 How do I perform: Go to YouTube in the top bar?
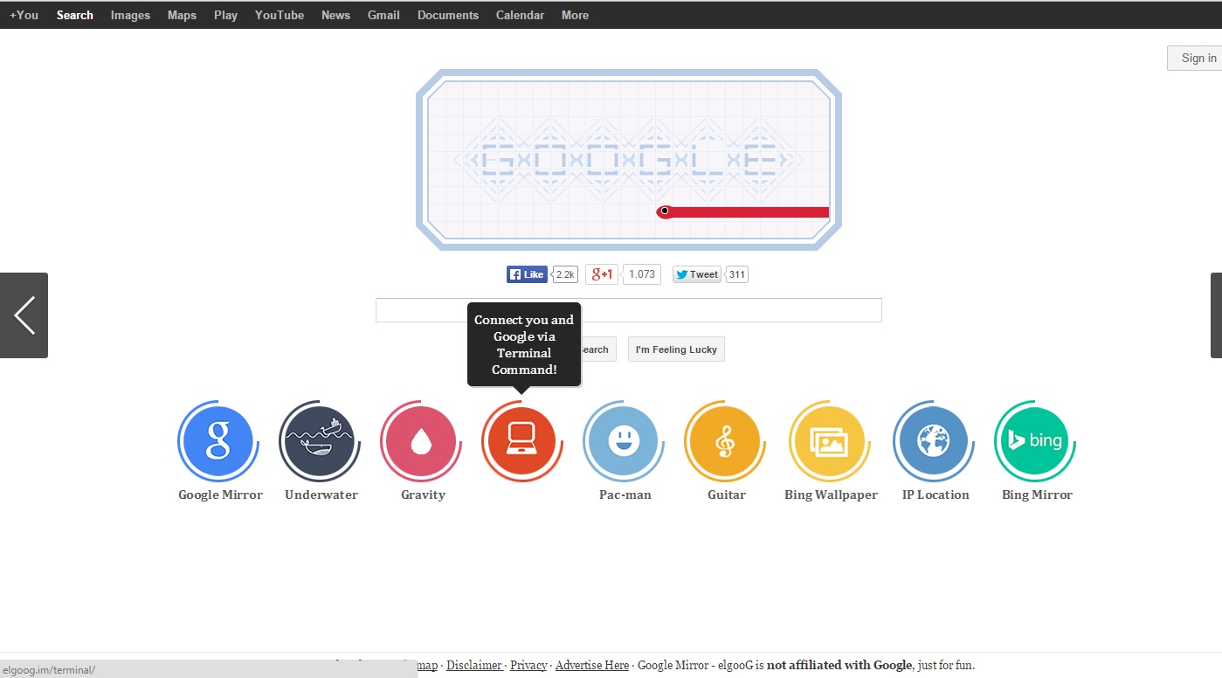click(280, 15)
